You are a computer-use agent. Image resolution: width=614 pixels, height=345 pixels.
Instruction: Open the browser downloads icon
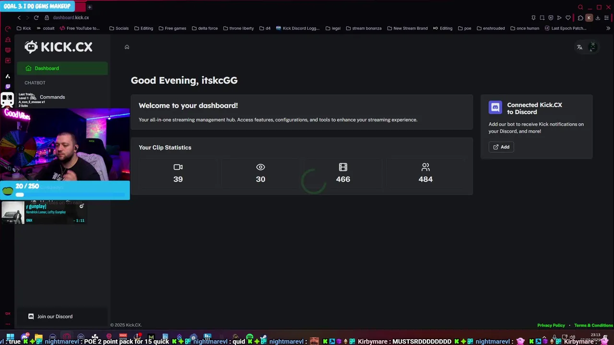(598, 18)
